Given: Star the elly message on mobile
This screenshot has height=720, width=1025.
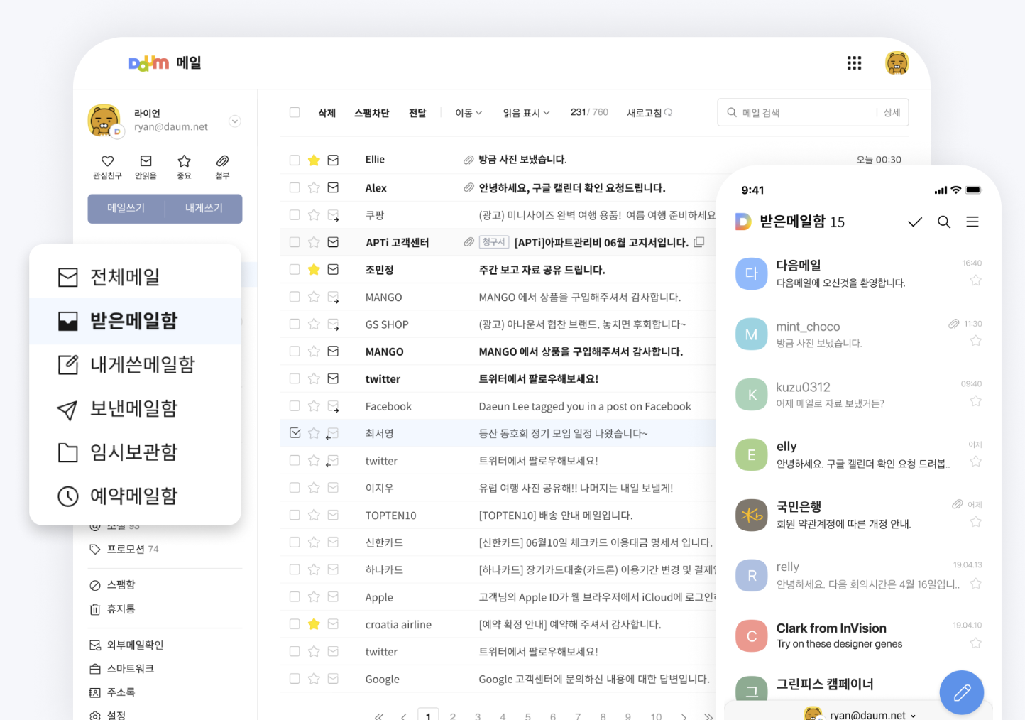Looking at the screenshot, I should tap(976, 462).
